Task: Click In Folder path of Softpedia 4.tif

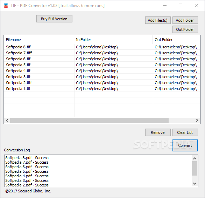Action: (97, 71)
